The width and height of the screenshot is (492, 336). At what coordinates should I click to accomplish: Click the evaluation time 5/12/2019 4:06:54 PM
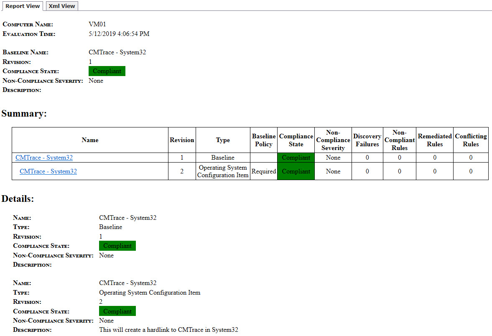(x=119, y=34)
